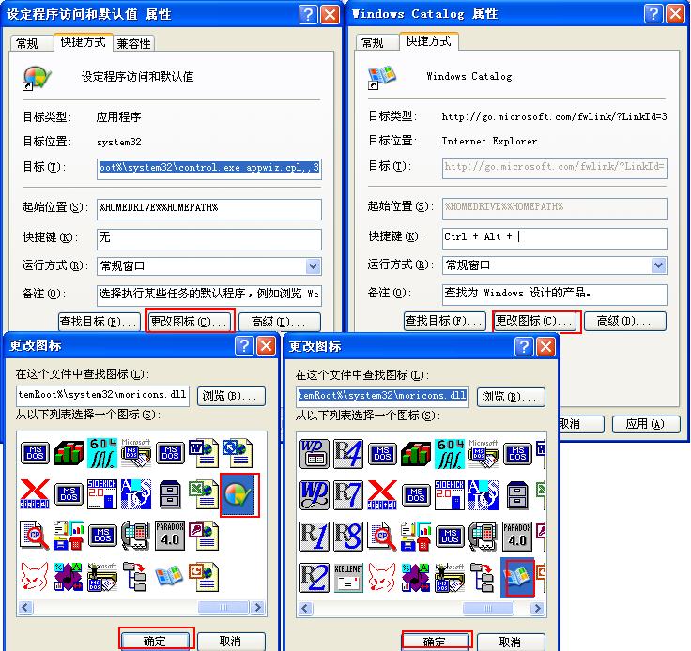Choose the 604 SAS icon in left 更改图标 dialog
691x651 pixels.
[x=102, y=453]
